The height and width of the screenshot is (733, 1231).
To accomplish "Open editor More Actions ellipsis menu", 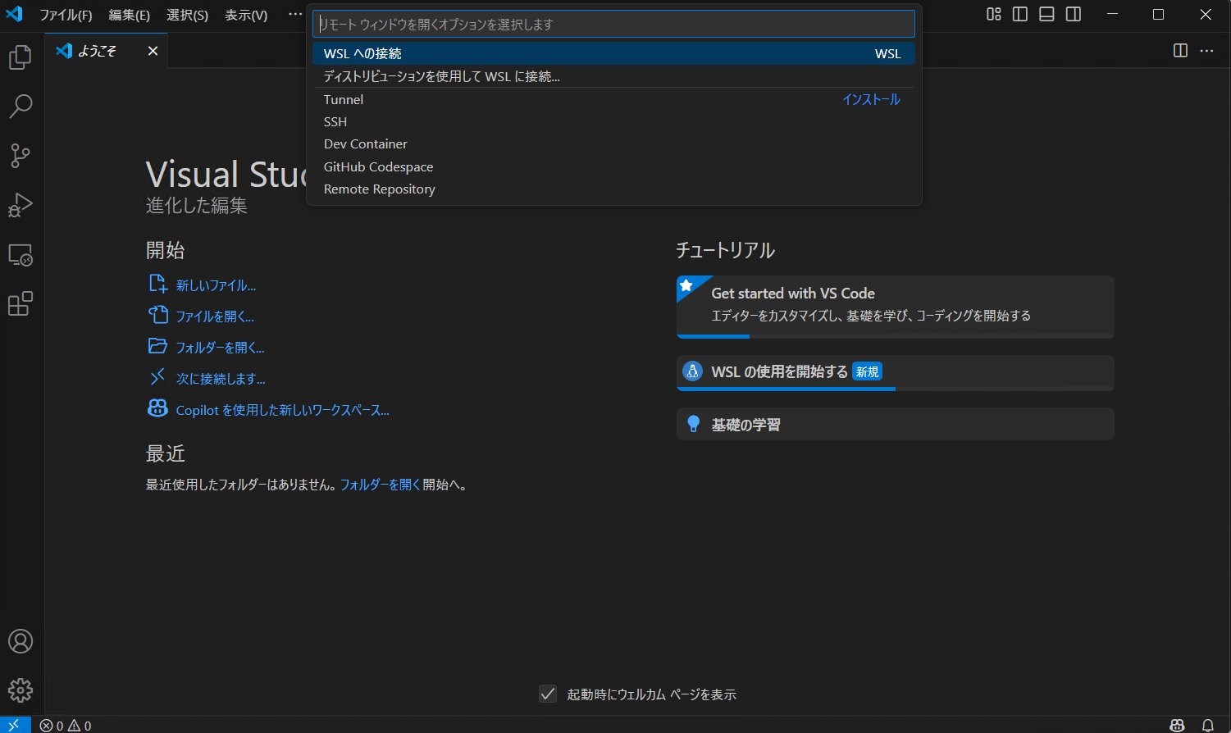I will pyautogui.click(x=1206, y=51).
